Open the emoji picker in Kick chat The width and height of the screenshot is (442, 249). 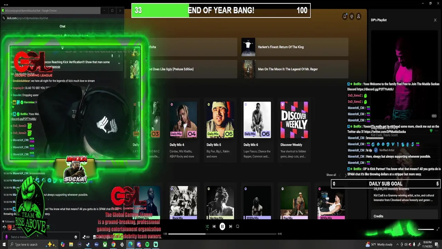[x=76, y=237]
